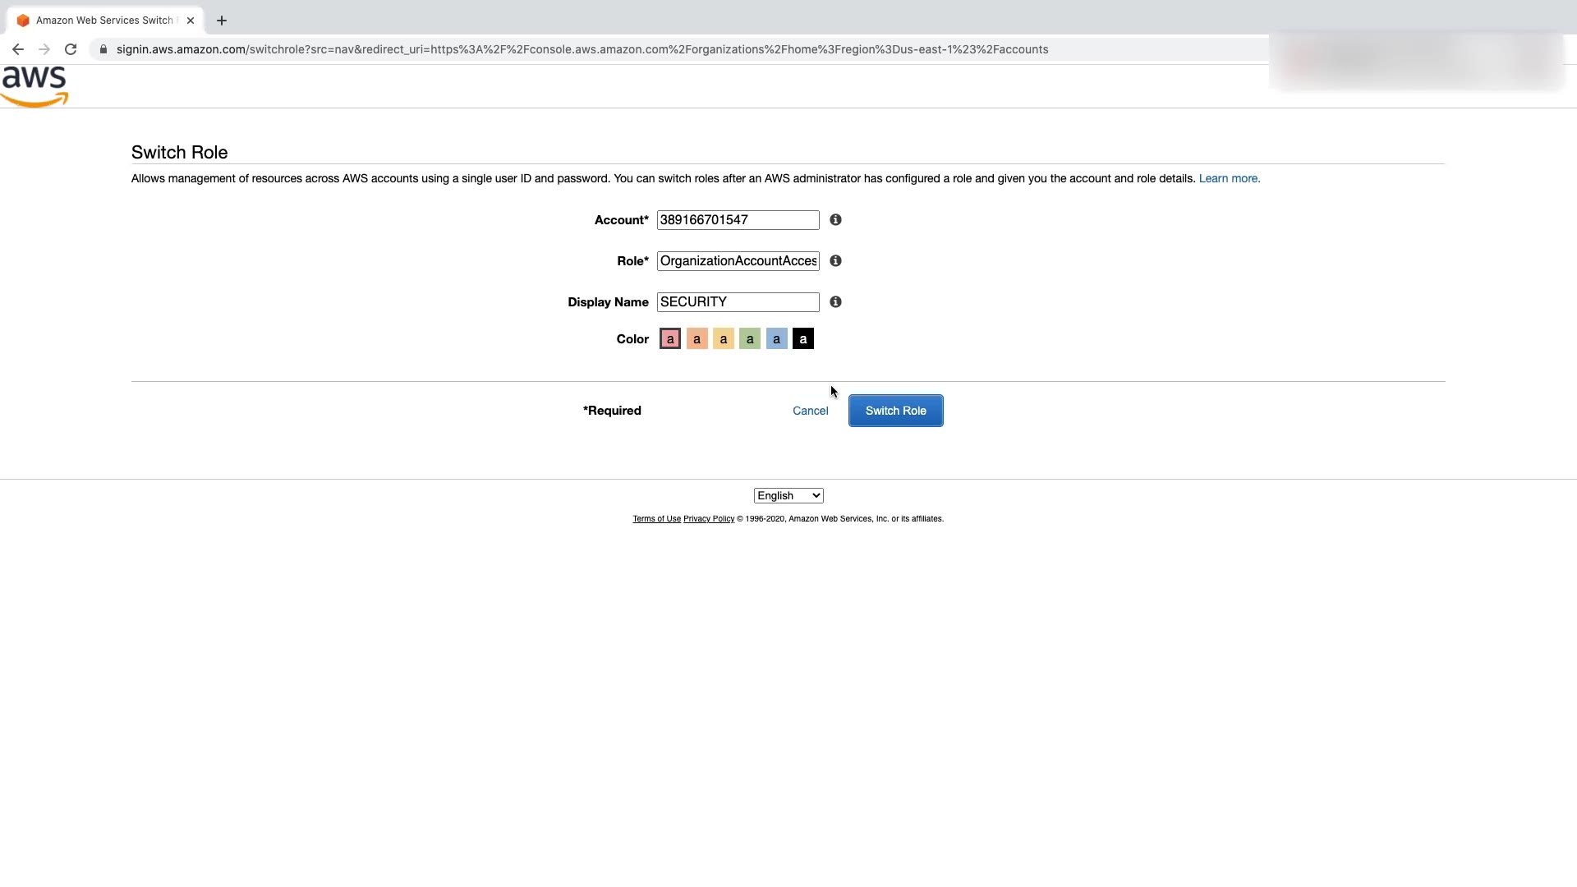
Task: Click info icon next to Account field
Action: coord(835,220)
